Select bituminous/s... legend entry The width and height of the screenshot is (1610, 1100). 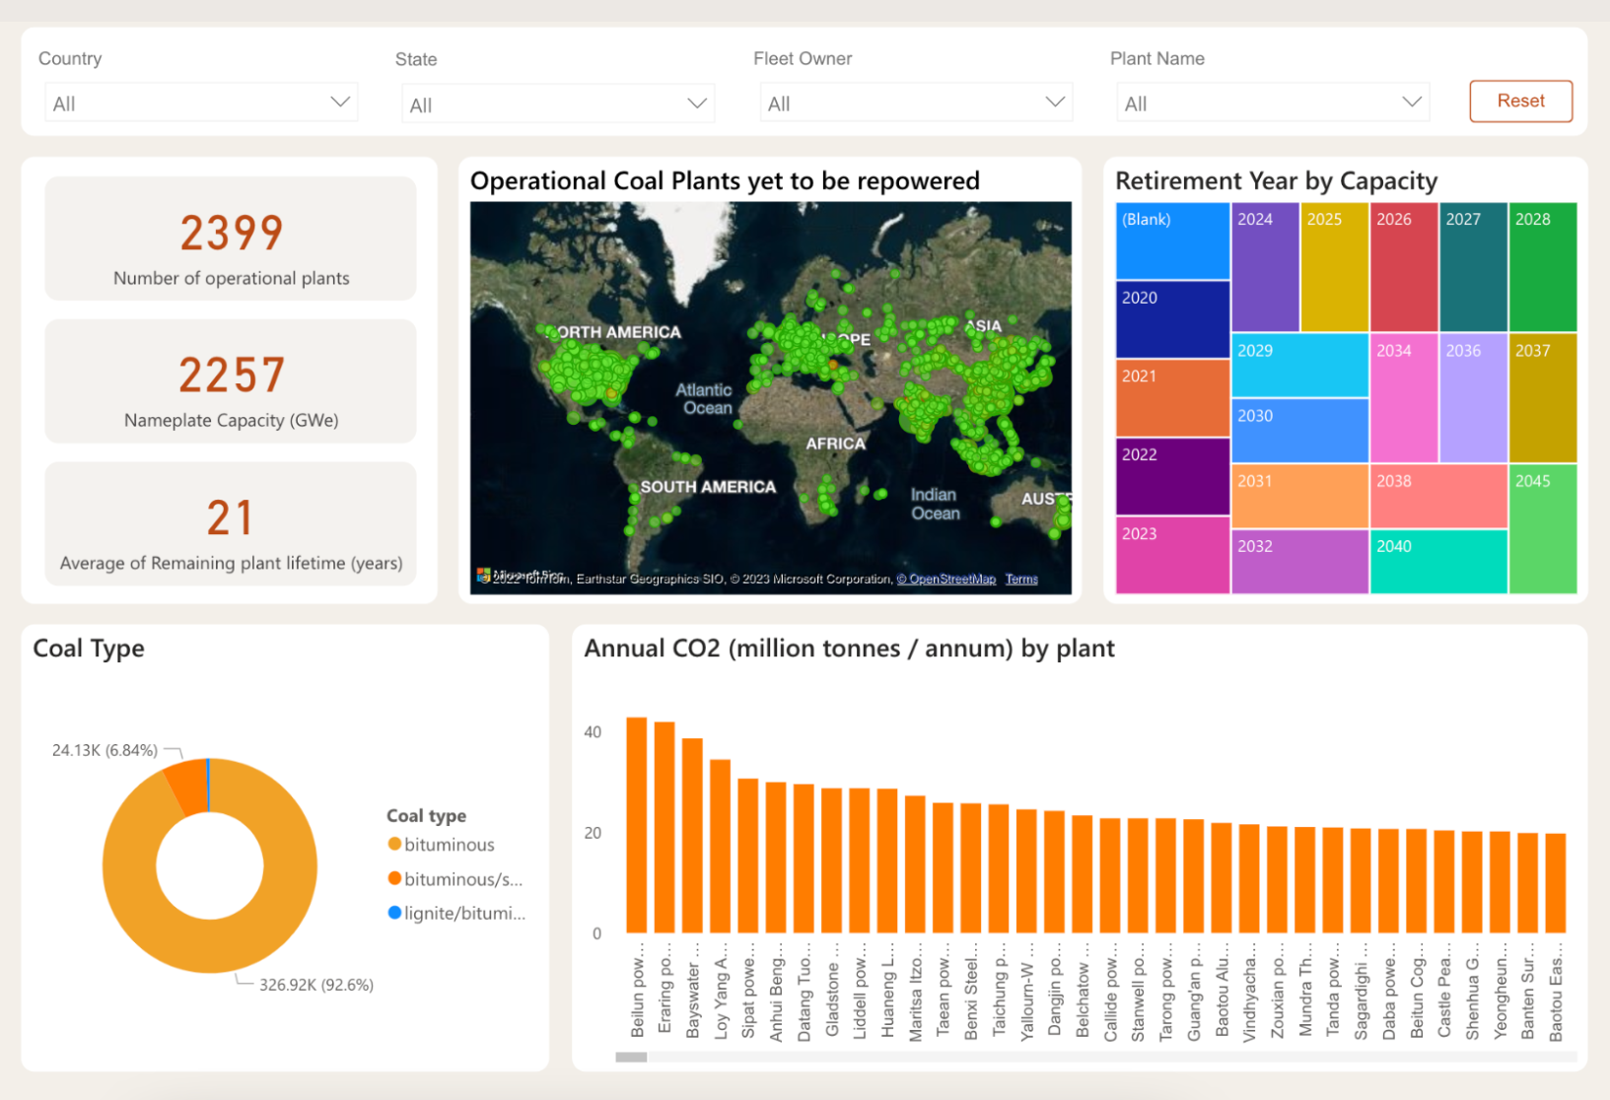[x=455, y=879]
